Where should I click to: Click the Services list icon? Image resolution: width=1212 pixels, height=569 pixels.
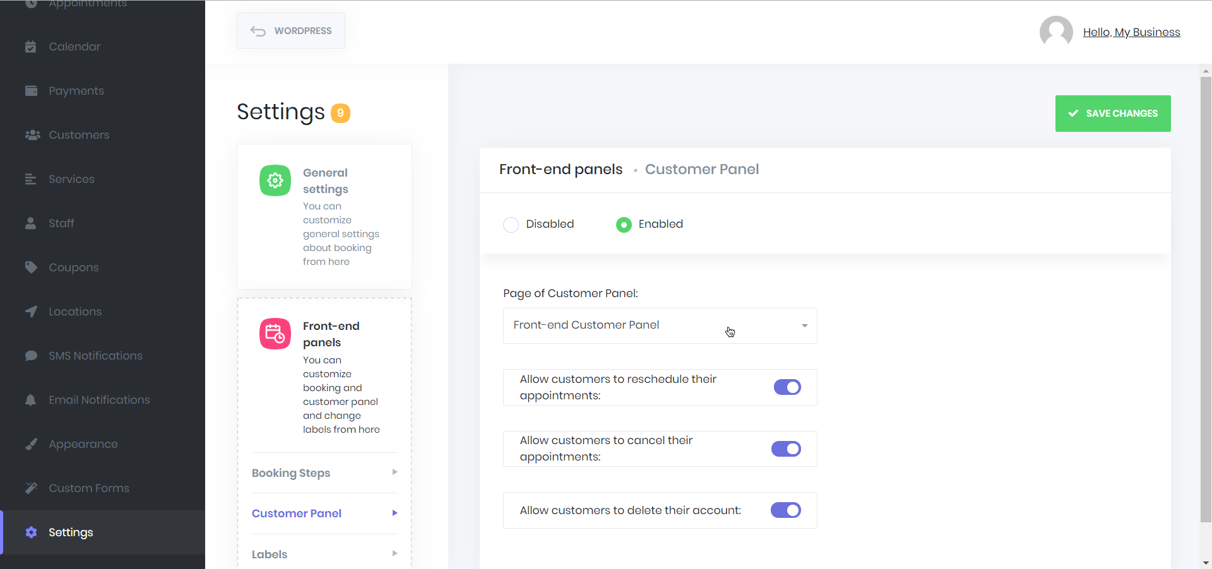(30, 179)
